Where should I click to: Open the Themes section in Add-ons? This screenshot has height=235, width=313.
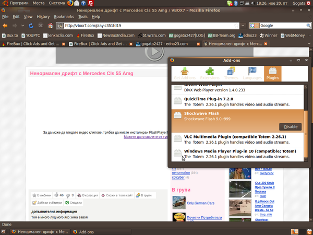(231, 74)
